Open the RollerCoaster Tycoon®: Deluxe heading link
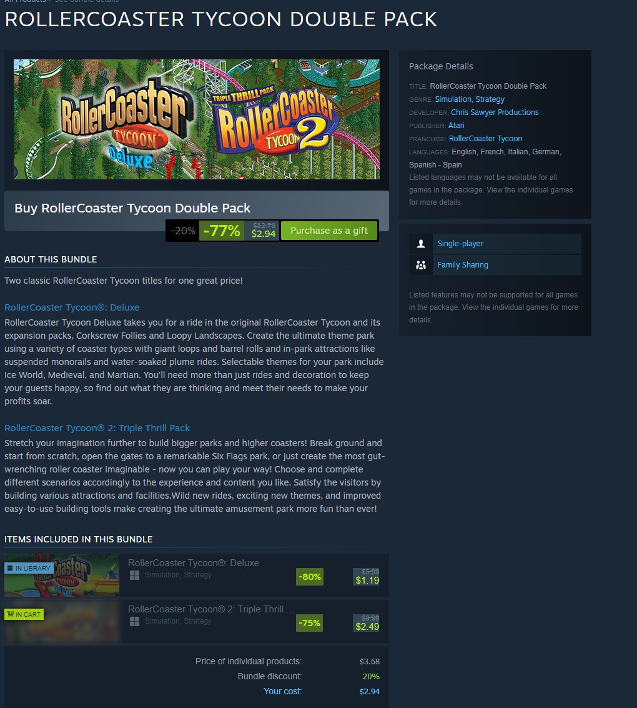Screen dimensions: 637x708 point(72,307)
